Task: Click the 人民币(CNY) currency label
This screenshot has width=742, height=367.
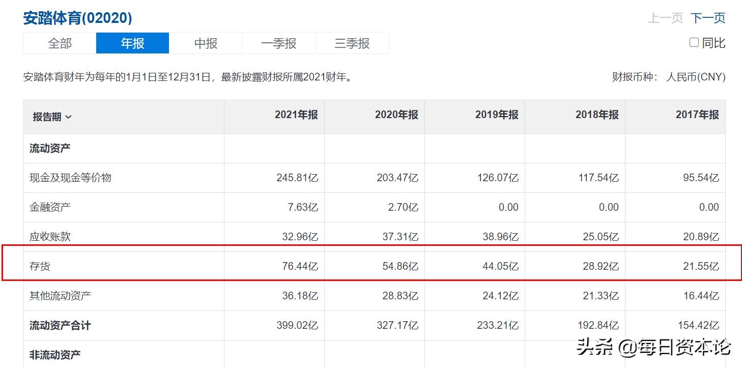Action: click(x=696, y=77)
